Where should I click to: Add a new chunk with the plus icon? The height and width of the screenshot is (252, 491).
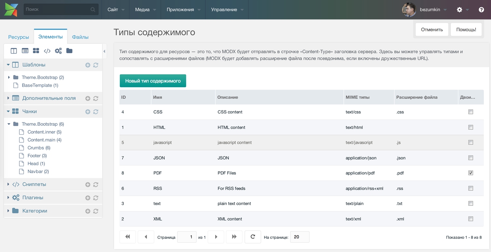click(x=88, y=112)
